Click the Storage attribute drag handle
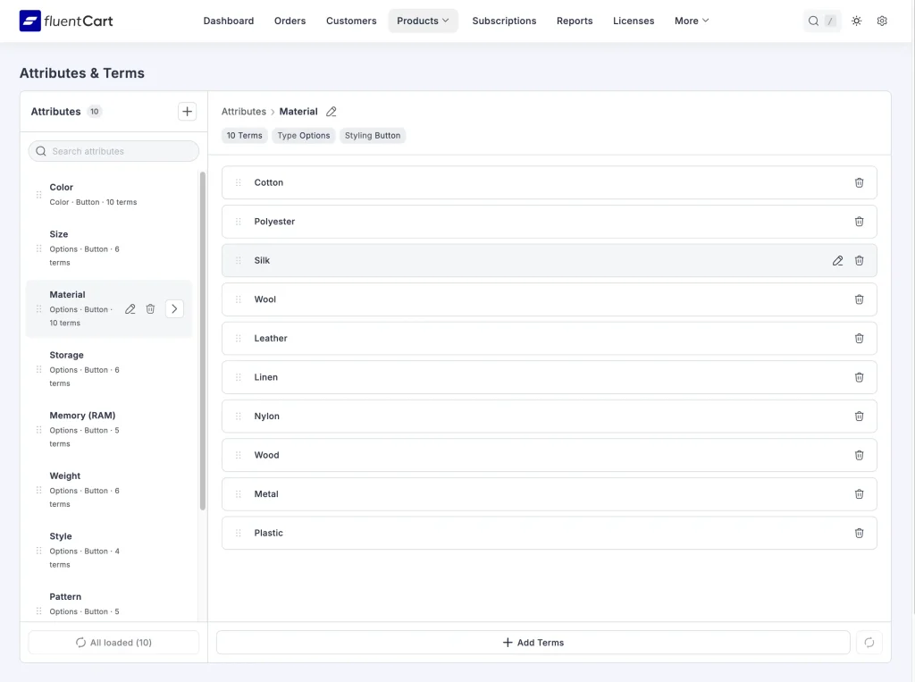 coord(38,369)
